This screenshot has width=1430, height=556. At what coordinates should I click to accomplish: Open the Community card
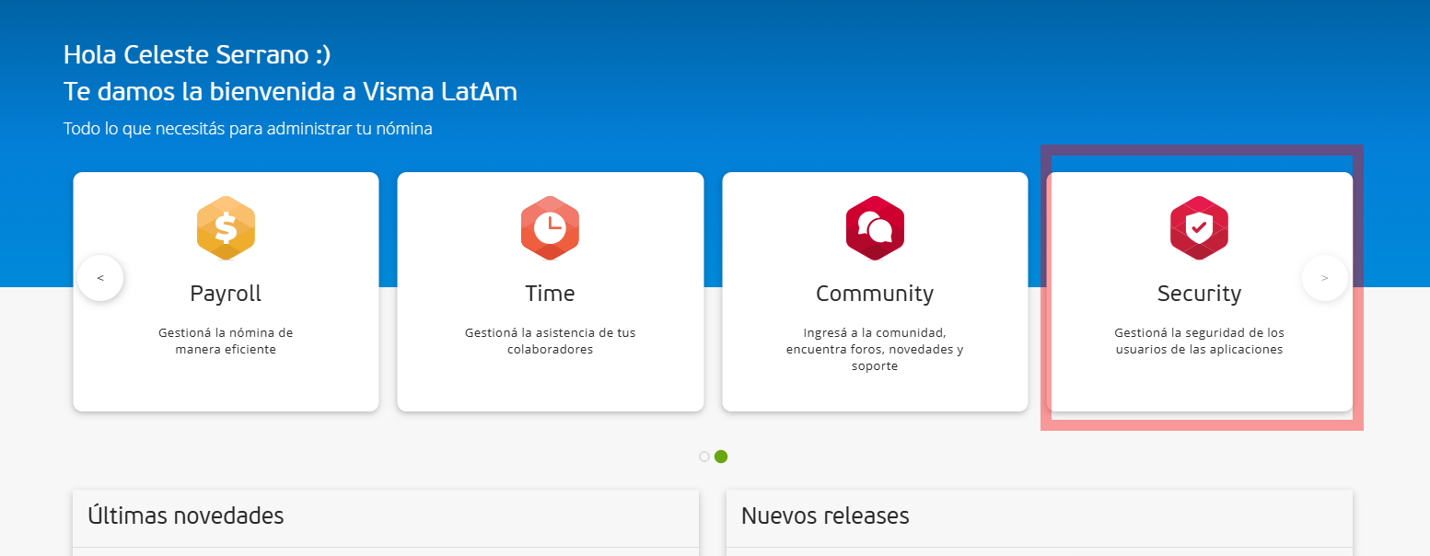click(x=875, y=290)
